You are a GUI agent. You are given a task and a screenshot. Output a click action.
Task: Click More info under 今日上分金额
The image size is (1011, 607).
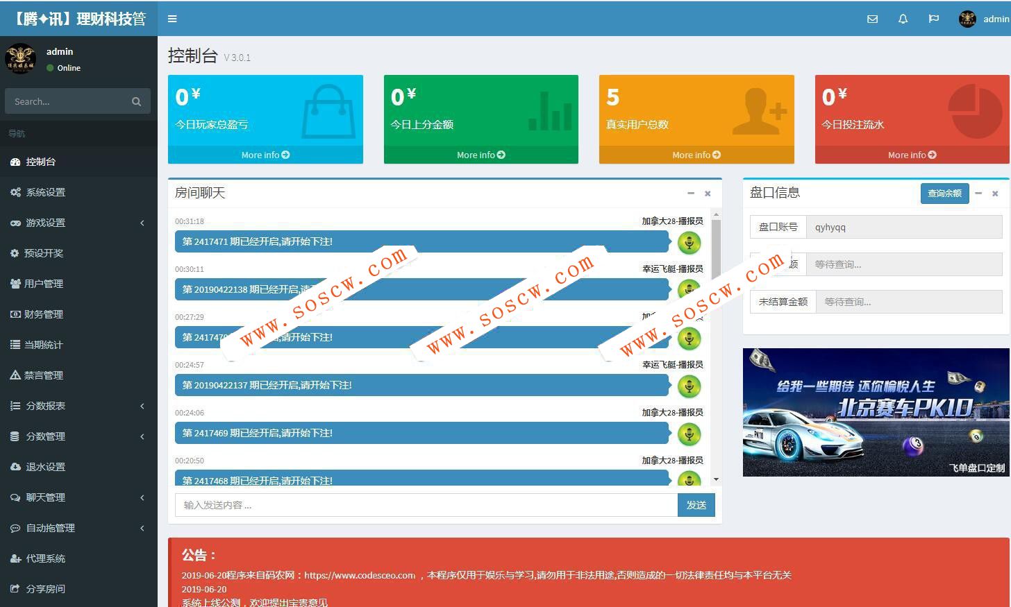tap(481, 155)
